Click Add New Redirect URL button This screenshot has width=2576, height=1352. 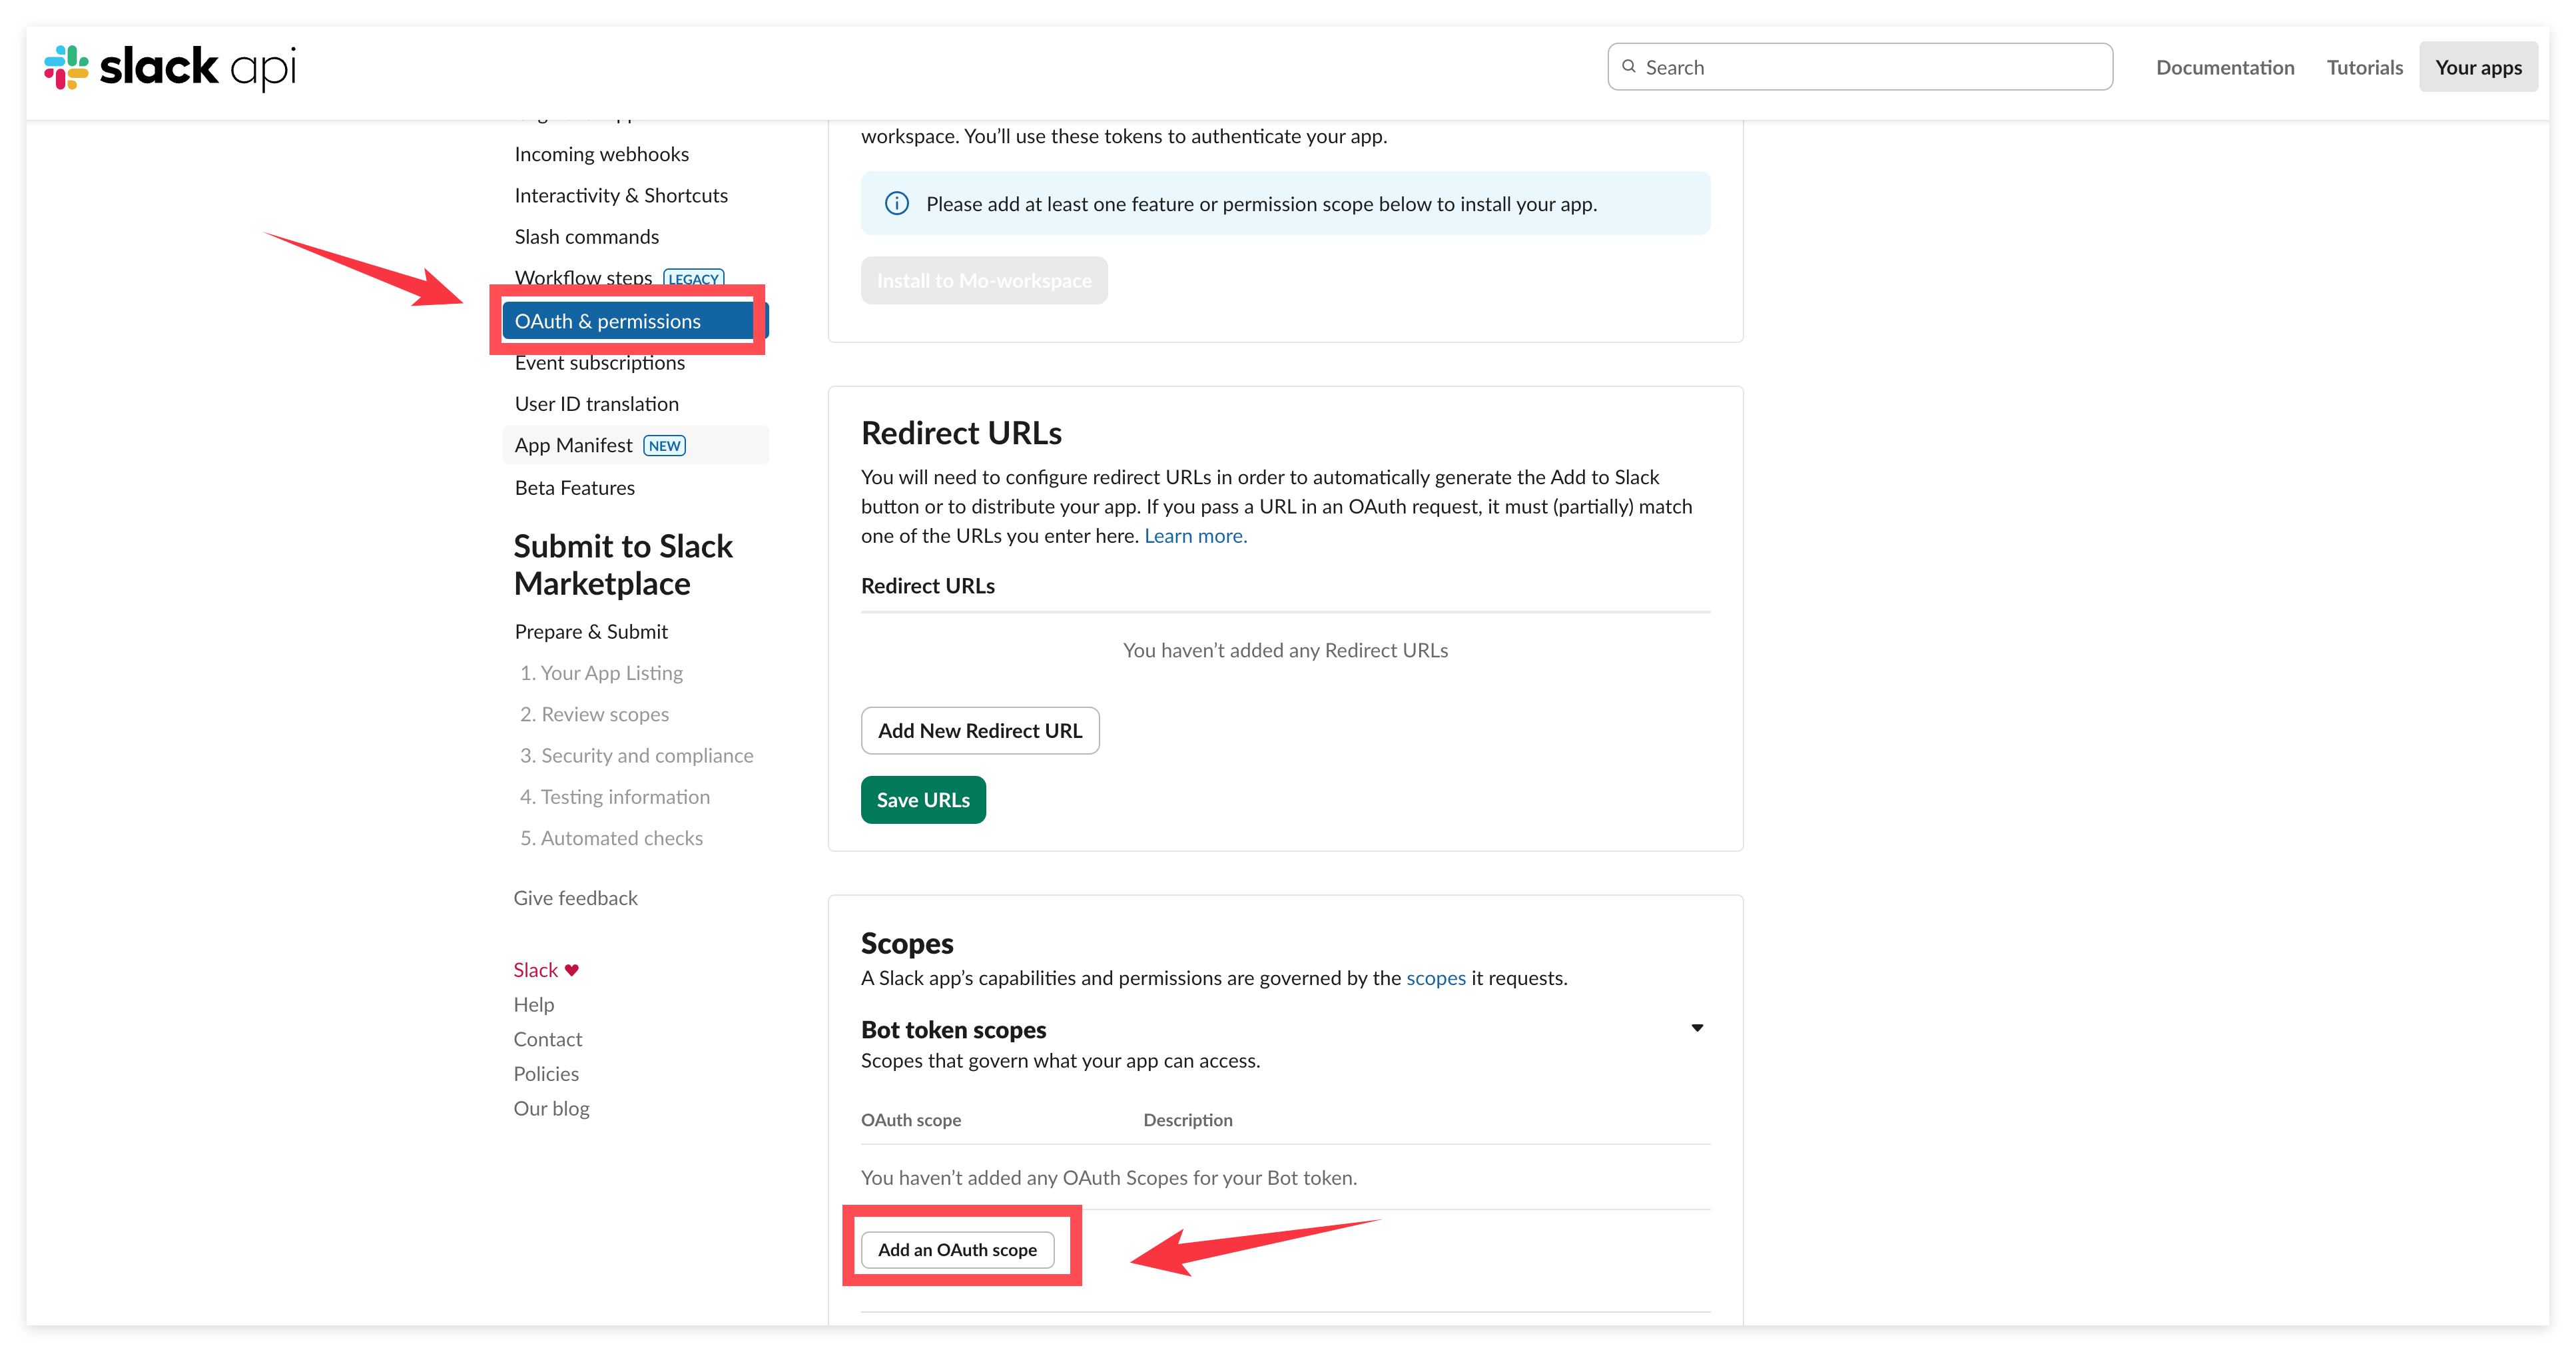pos(979,731)
